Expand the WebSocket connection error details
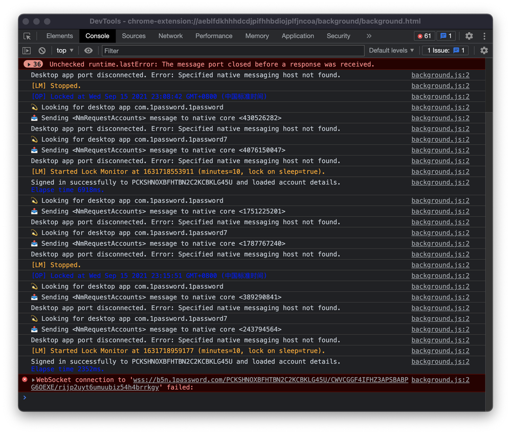The image size is (511, 434). tap(34, 380)
